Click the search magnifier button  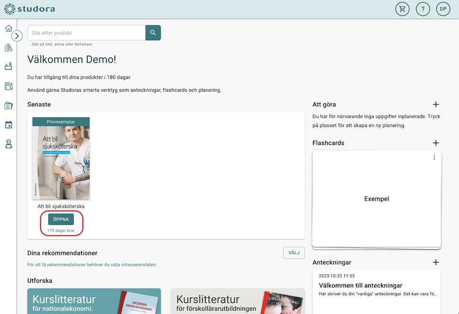coord(153,33)
